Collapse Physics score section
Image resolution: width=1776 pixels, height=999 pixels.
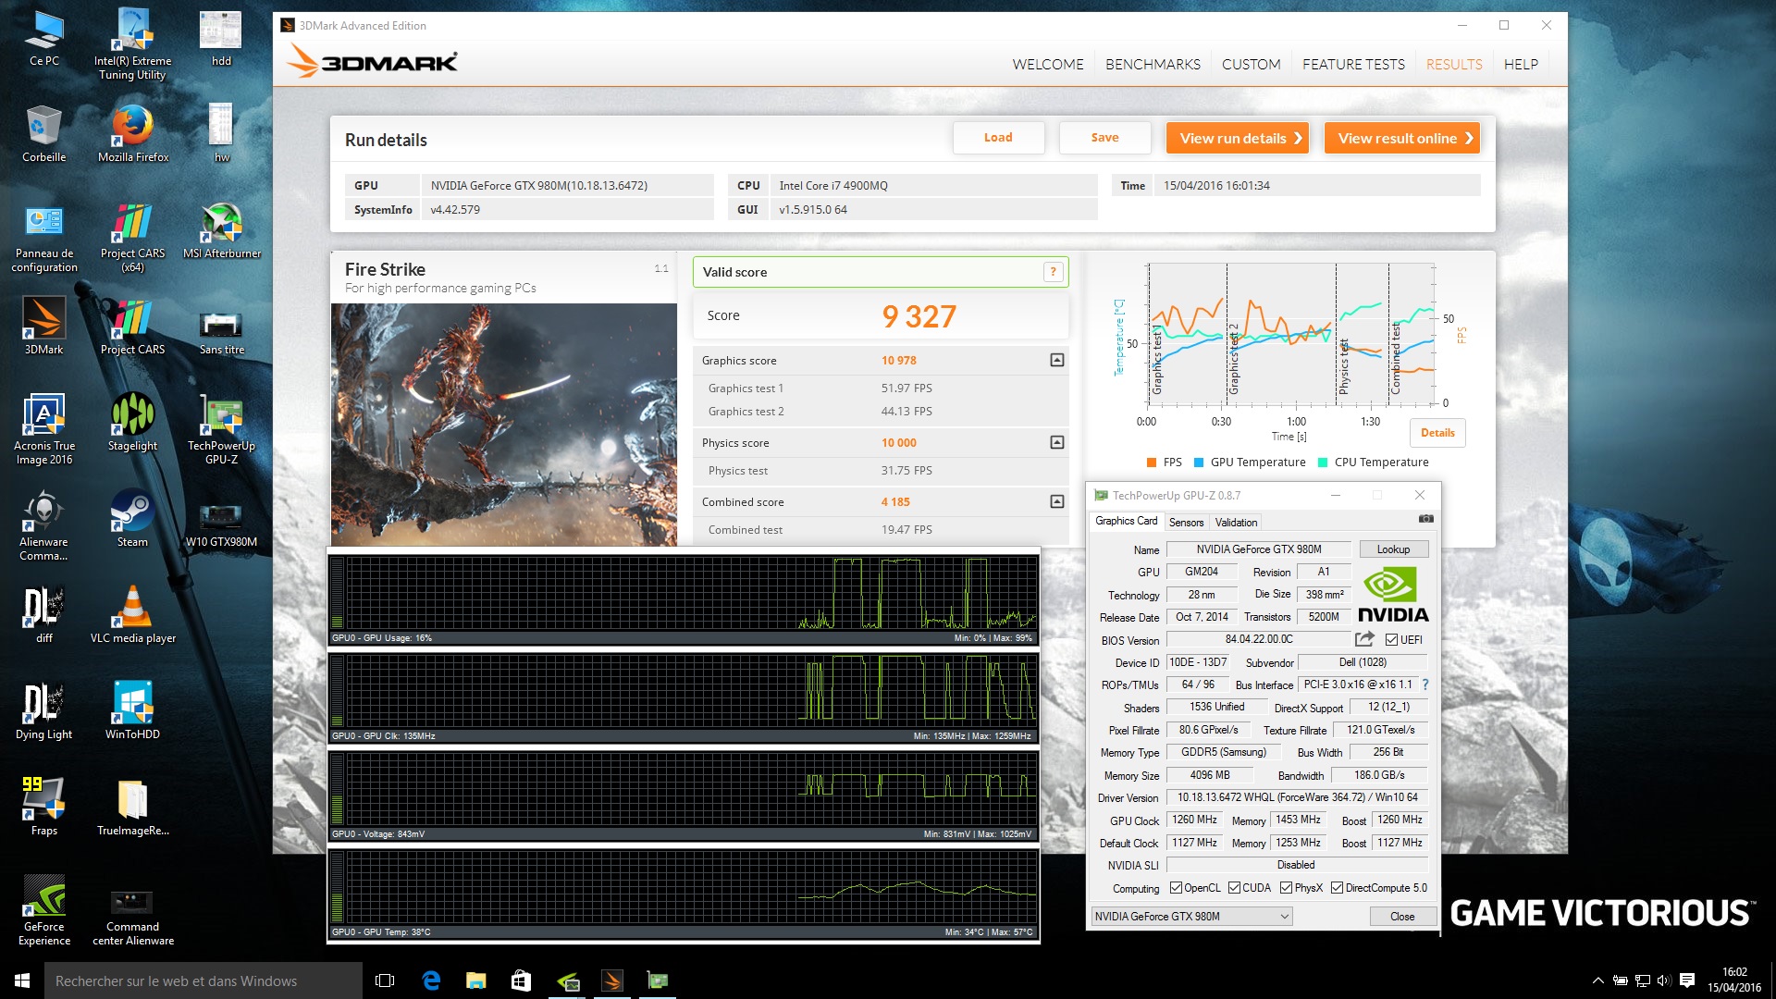(x=1057, y=442)
